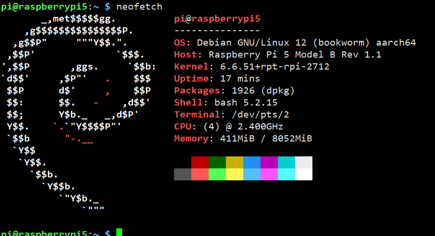Click the dark red color block
Image resolution: width=435 pixels, height=236 pixels.
(200, 162)
